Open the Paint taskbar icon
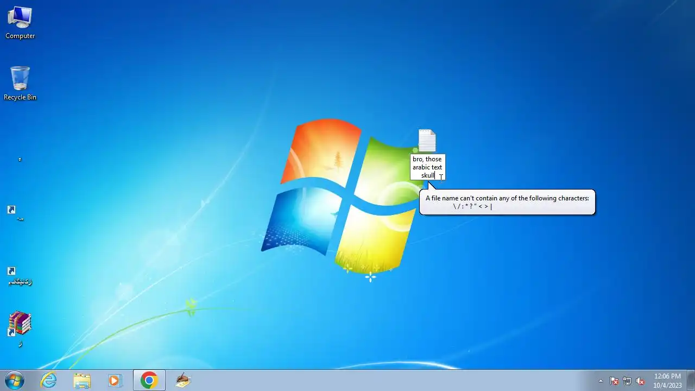Image resolution: width=695 pixels, height=391 pixels. (x=183, y=380)
